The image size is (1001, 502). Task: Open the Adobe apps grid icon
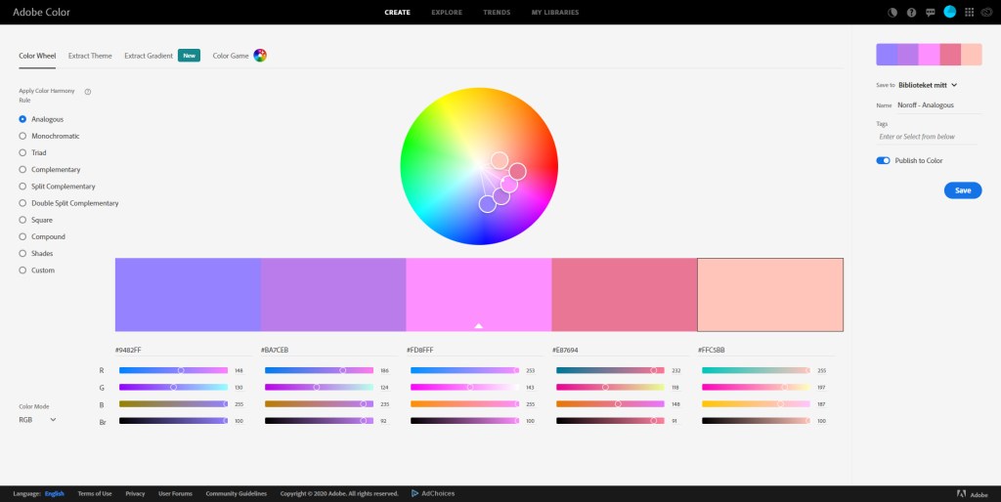point(969,13)
